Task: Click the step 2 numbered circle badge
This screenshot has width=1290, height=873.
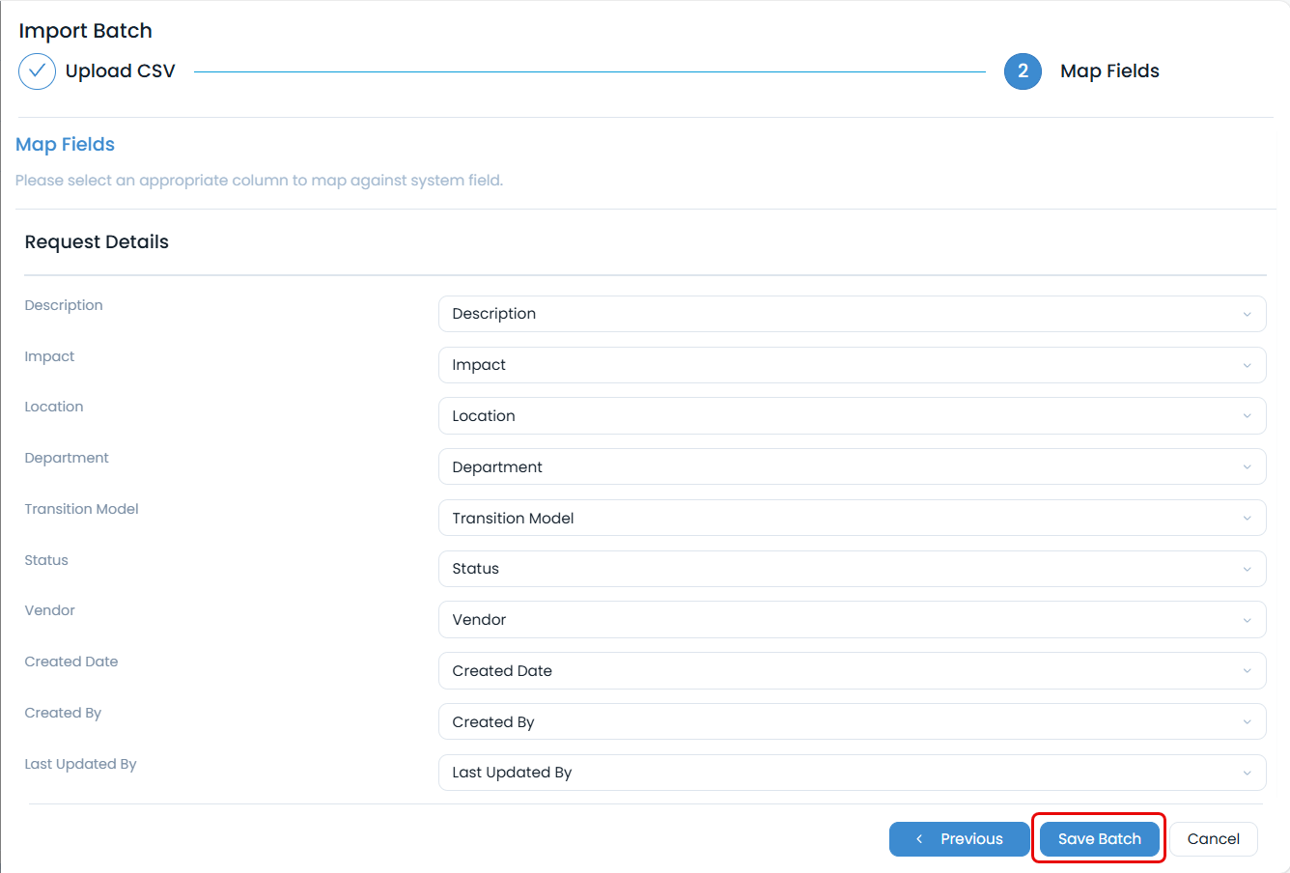Action: click(x=1023, y=70)
